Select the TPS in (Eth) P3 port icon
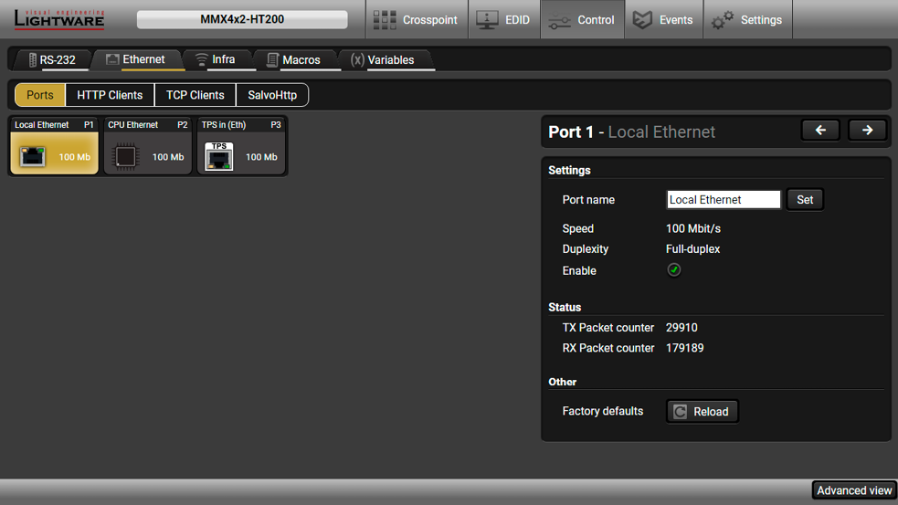 pyautogui.click(x=218, y=156)
